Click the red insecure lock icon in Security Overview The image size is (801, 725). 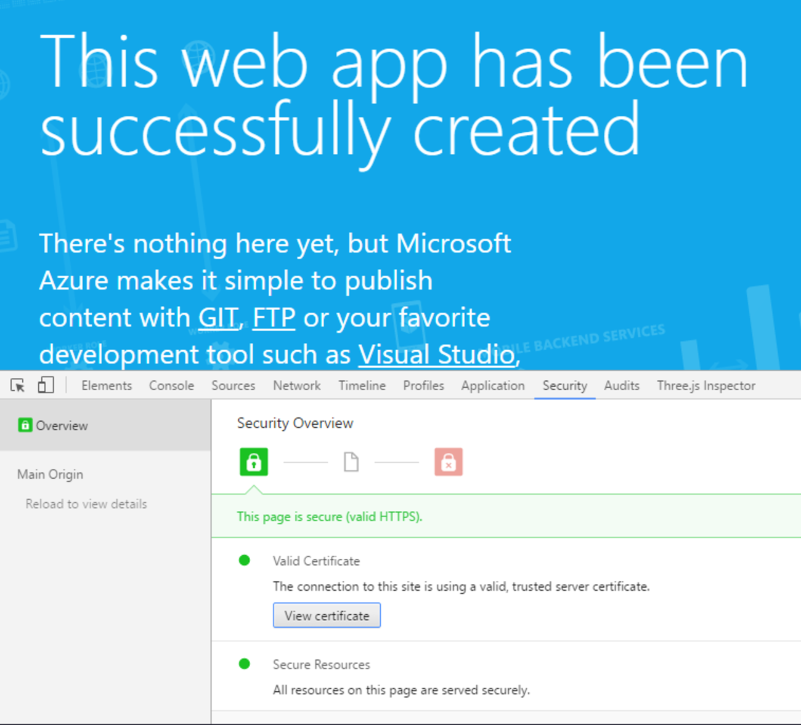tap(449, 462)
